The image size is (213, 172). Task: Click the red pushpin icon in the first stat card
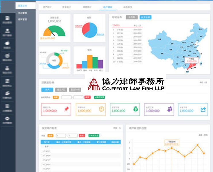click(x=67, y=109)
